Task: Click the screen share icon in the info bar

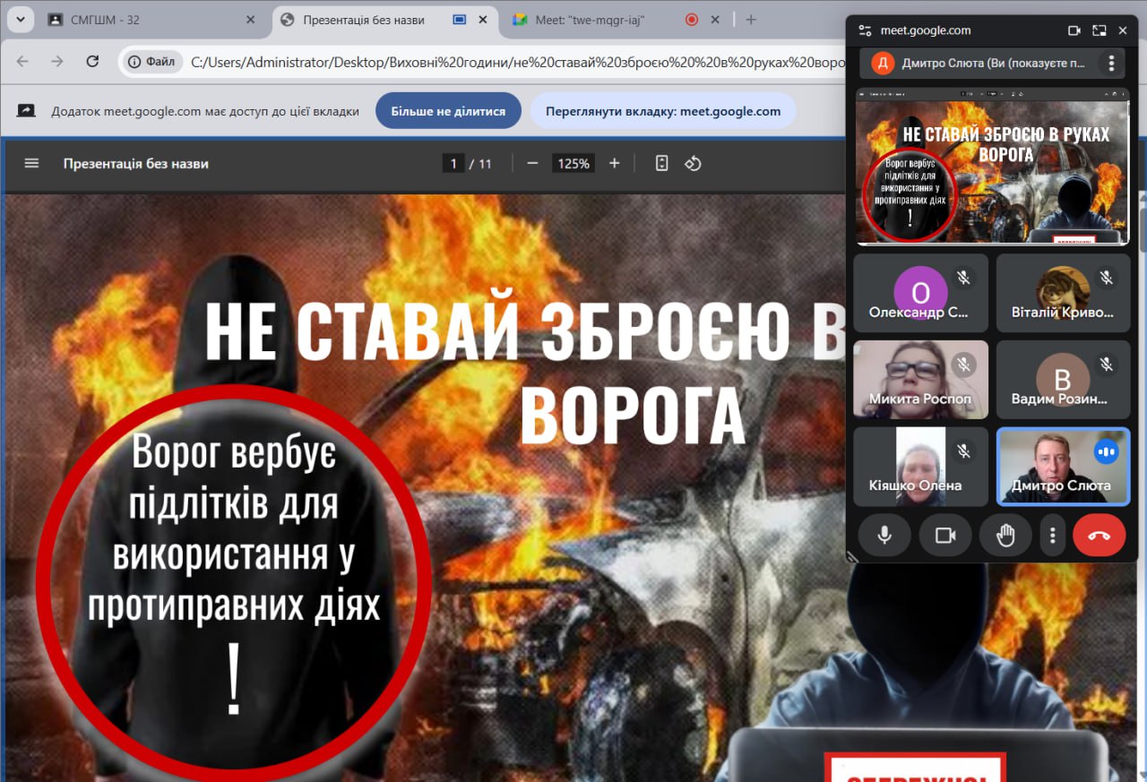Action: tap(26, 111)
